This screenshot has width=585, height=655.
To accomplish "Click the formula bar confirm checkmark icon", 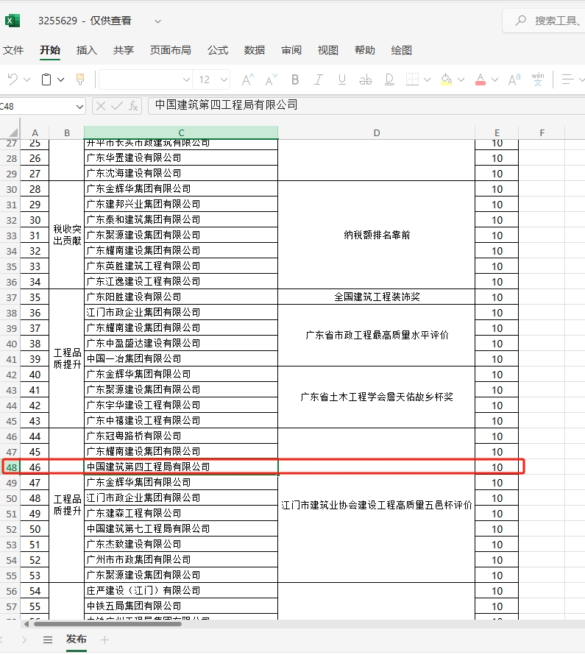I will pos(117,106).
